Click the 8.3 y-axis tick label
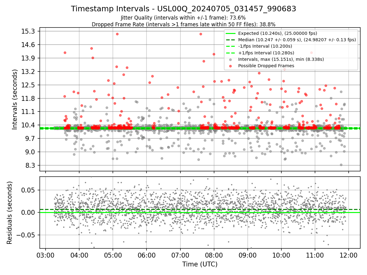 point(30,166)
